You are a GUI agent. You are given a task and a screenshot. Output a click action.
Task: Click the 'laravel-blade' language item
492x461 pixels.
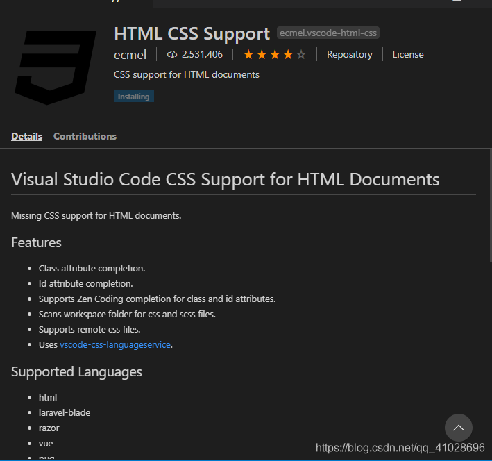[x=65, y=412]
